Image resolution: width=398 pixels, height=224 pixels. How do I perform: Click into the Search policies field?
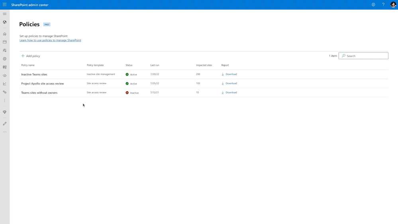(x=363, y=56)
